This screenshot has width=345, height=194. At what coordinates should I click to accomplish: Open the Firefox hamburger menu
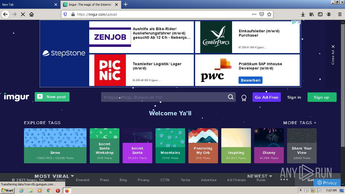point(340,14)
